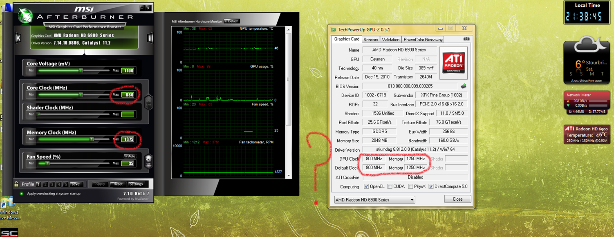Viewport: 614px width, 237px height.
Task: Toggle the OpenCL checkbox
Action: point(366,187)
